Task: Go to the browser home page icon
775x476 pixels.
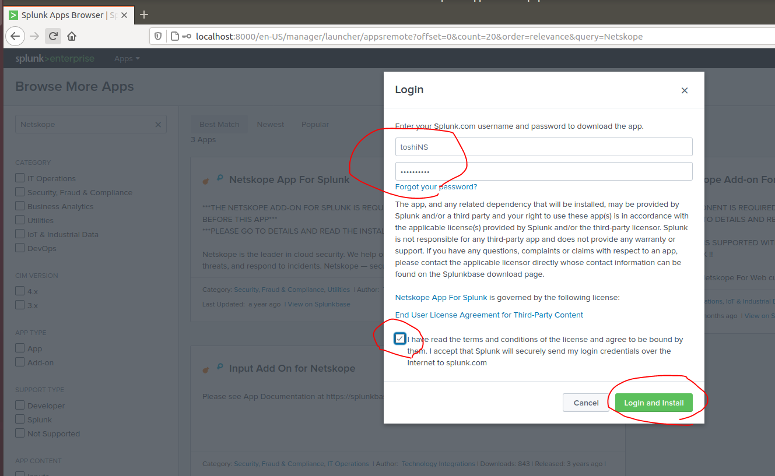Action: point(72,36)
